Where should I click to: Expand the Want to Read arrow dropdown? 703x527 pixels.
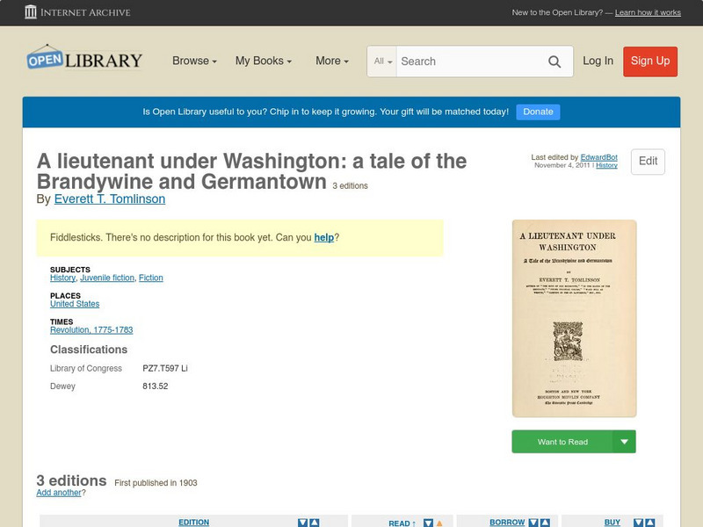[x=625, y=442]
